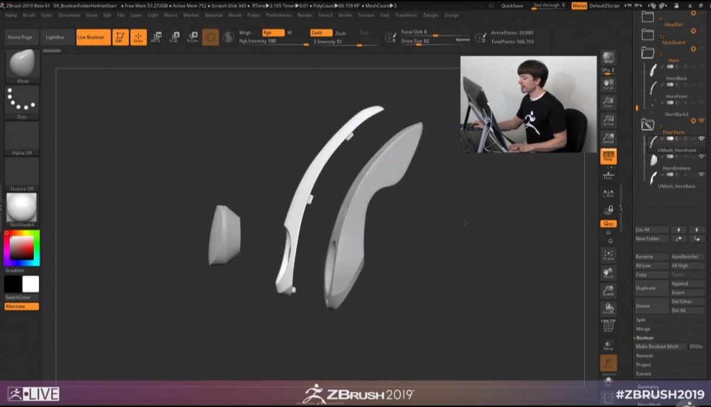711x407 pixels.
Task: Toggle Live Boolean mode
Action: point(93,37)
